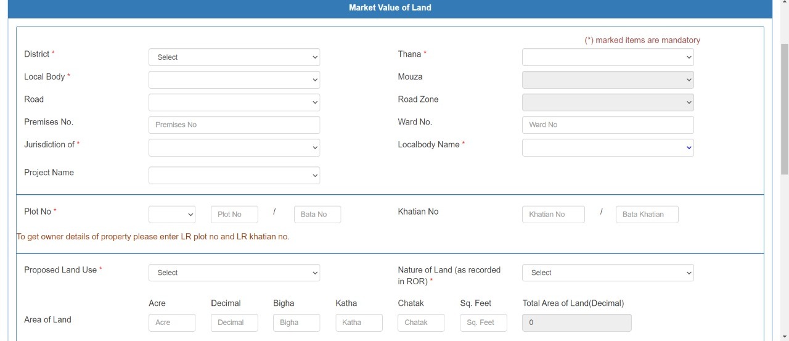
Task: Expand the Jurisdiction of dropdown
Action: click(x=234, y=147)
